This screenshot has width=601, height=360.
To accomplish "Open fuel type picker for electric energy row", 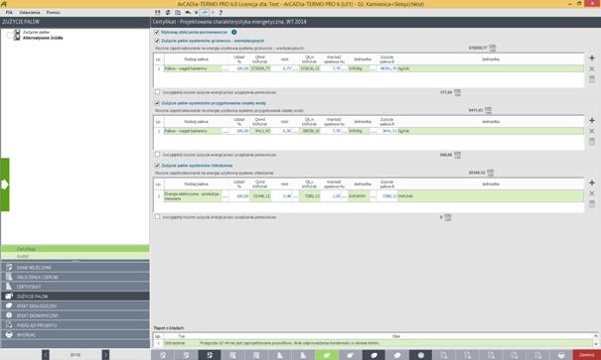I will coord(225,196).
